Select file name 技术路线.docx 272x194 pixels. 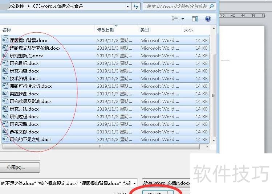[24, 78]
